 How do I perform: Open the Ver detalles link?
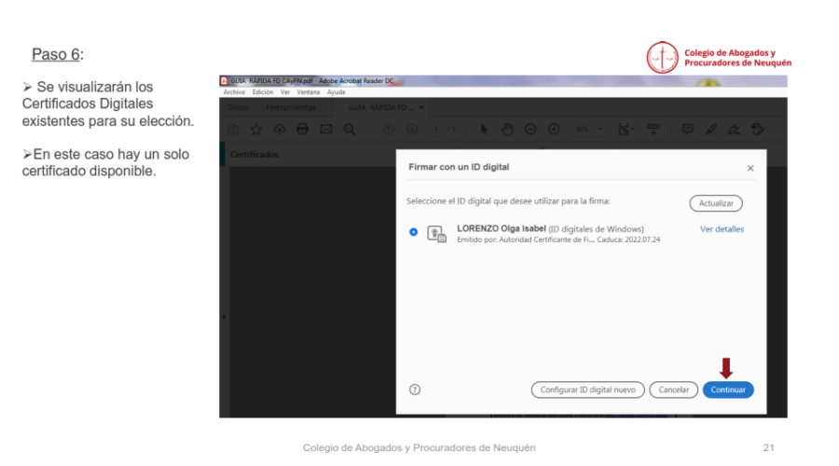pyautogui.click(x=722, y=229)
